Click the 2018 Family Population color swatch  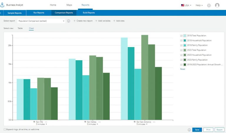tap(185, 45)
